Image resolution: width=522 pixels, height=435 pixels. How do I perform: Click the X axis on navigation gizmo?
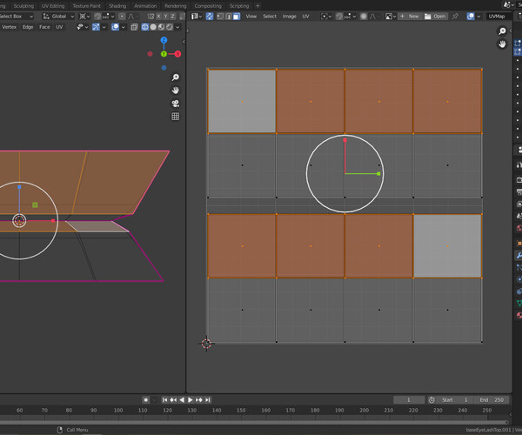[x=177, y=54]
